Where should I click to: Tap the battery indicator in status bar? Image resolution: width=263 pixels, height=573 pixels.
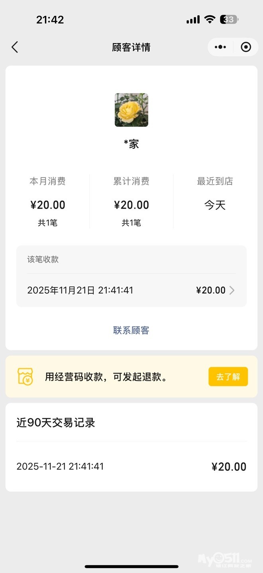pos(230,19)
